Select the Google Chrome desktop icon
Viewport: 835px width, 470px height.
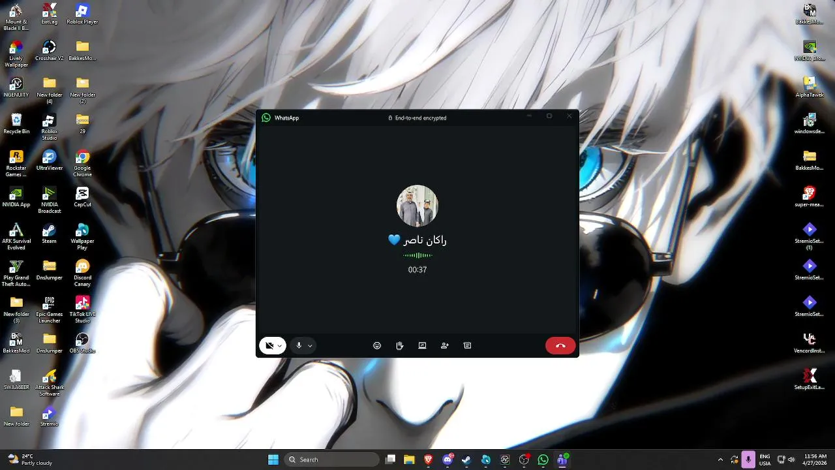click(x=82, y=163)
